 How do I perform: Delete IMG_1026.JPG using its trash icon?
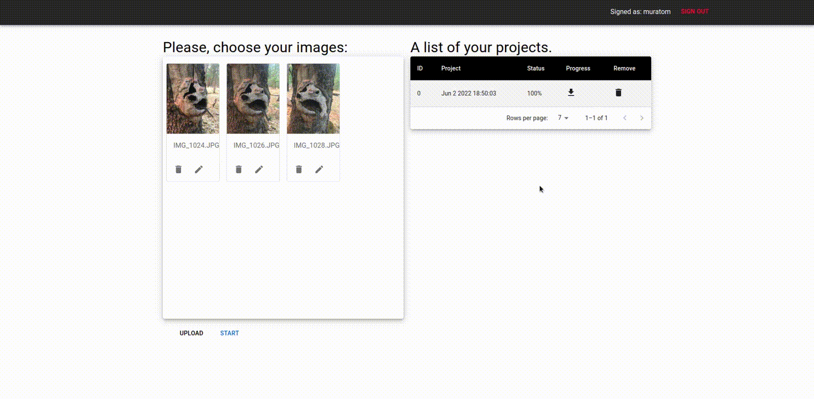pyautogui.click(x=239, y=169)
